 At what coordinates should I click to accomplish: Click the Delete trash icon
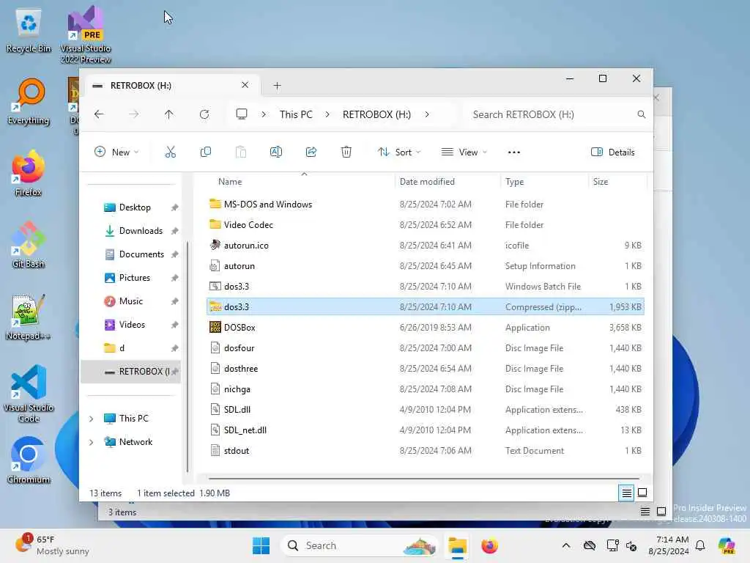tap(346, 152)
